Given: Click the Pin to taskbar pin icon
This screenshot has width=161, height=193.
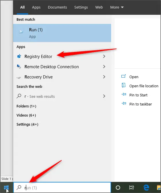Looking at the screenshot, I should point(124,103).
